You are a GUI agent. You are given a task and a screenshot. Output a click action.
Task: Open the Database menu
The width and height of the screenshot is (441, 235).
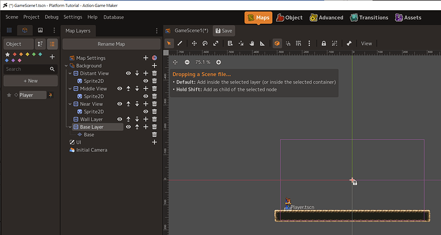coord(114,17)
